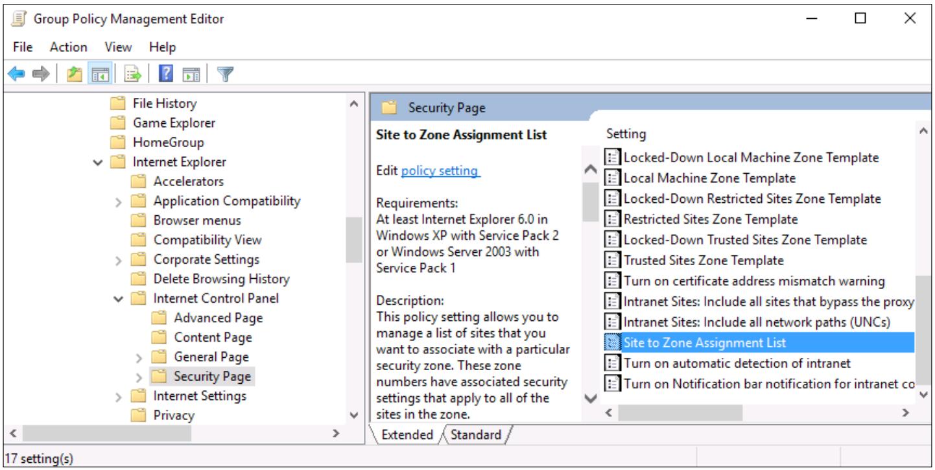Click the Content Page folder icon
The width and height of the screenshot is (935, 470).
click(x=159, y=337)
